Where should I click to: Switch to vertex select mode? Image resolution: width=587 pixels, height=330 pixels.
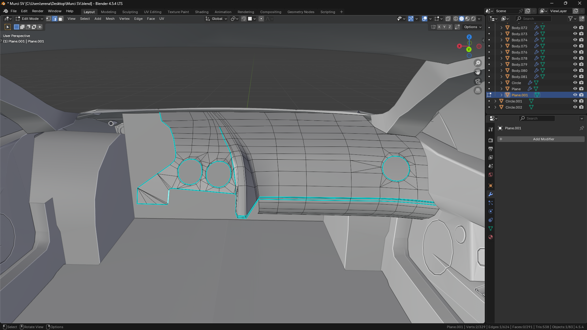tap(49, 19)
